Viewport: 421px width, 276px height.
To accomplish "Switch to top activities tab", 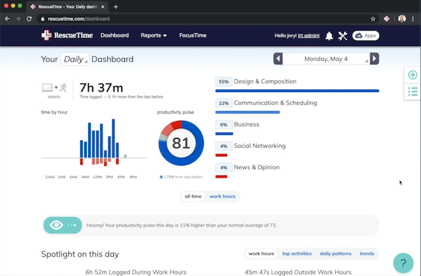I will [x=297, y=254].
